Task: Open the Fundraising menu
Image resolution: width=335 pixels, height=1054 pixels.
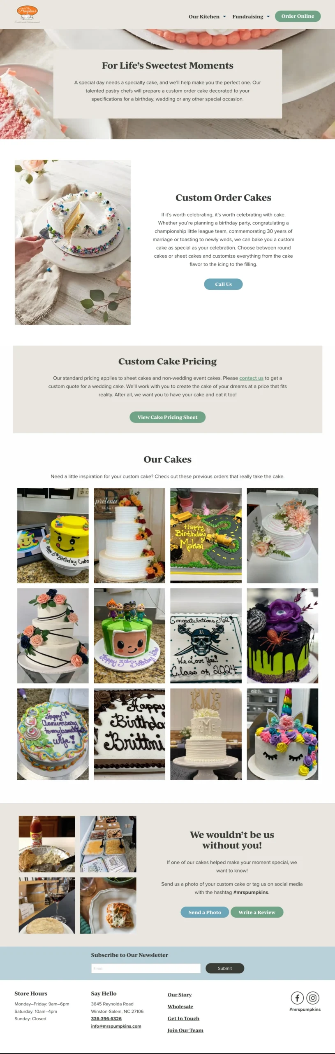Action: point(248,16)
